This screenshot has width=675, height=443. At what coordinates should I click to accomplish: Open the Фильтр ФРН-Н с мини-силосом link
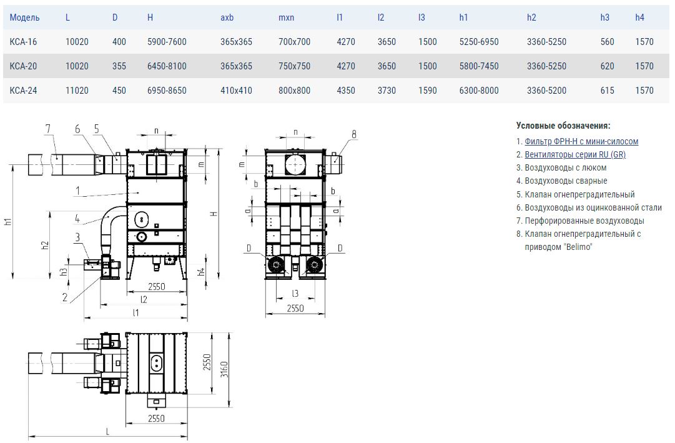(581, 141)
